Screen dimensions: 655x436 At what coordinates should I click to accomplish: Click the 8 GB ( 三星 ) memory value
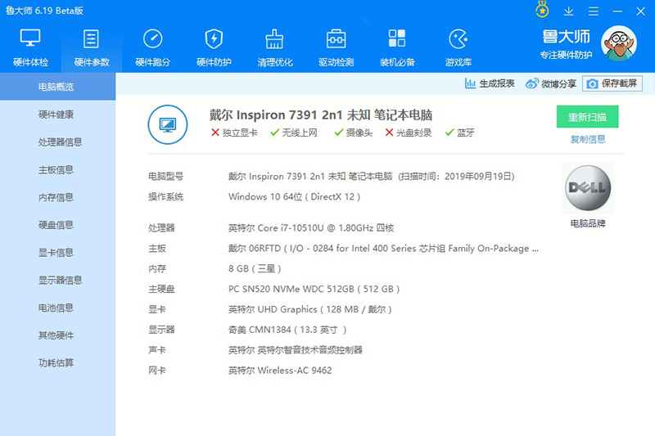coord(255,268)
